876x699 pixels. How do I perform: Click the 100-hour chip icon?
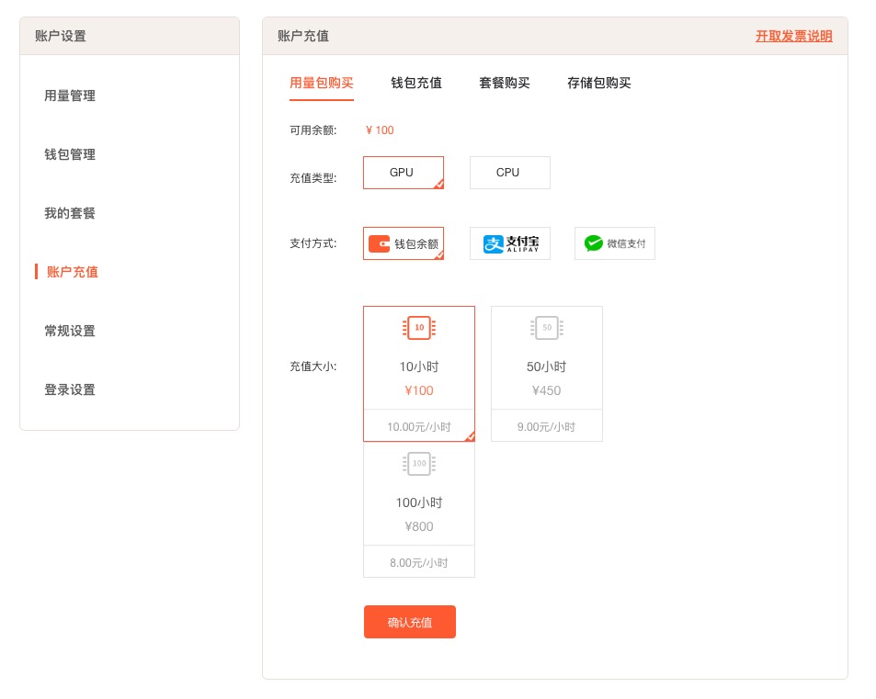tap(419, 464)
